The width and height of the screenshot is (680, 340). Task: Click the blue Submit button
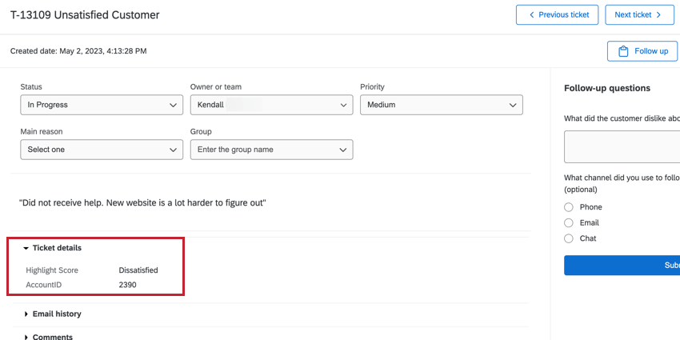622,266
